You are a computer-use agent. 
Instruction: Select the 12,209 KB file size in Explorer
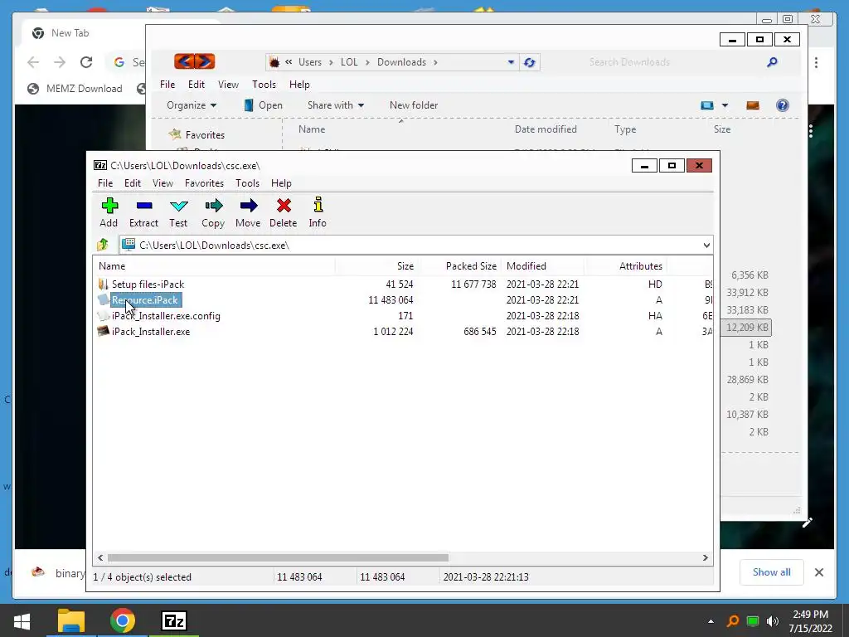coord(747,327)
